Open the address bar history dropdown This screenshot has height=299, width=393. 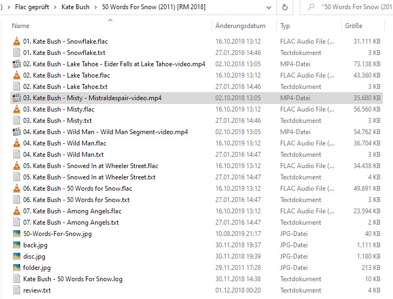click(x=269, y=8)
